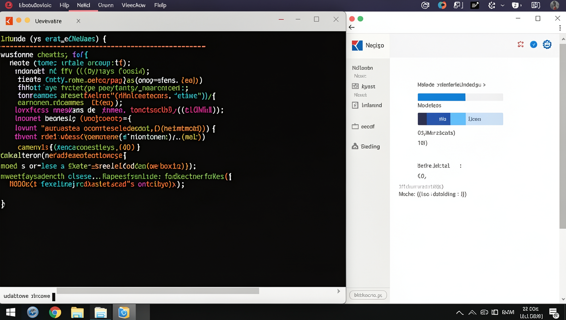Open the user avatar in top bar
566x320 pixels.
555,5
